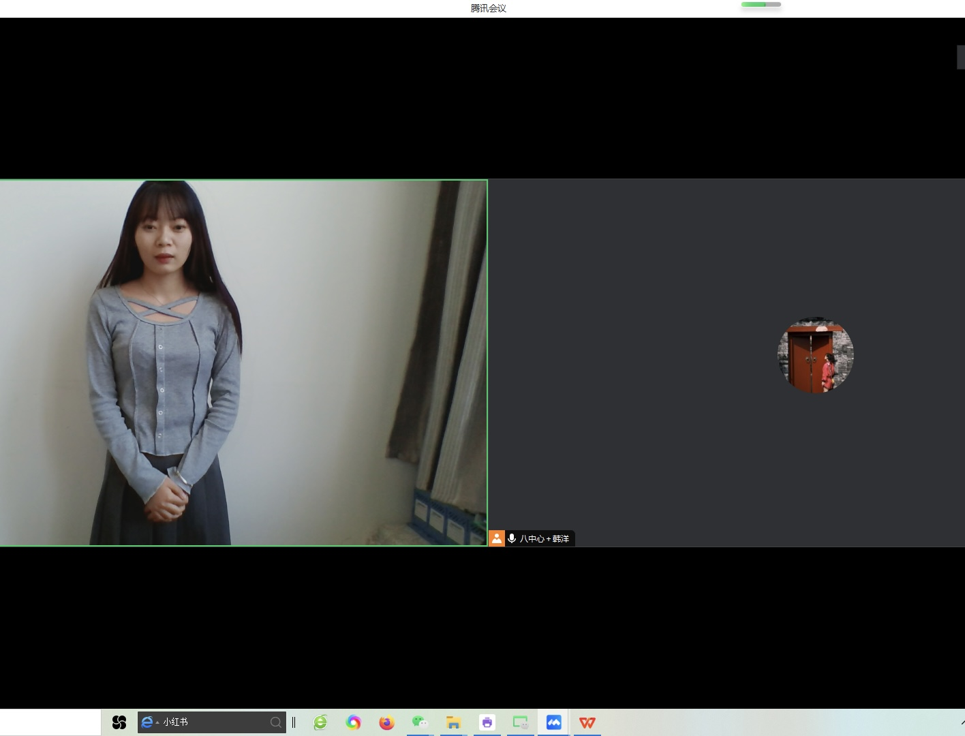Click the microphone icon beside 八中心+韩洋
965x736 pixels.
coord(512,538)
